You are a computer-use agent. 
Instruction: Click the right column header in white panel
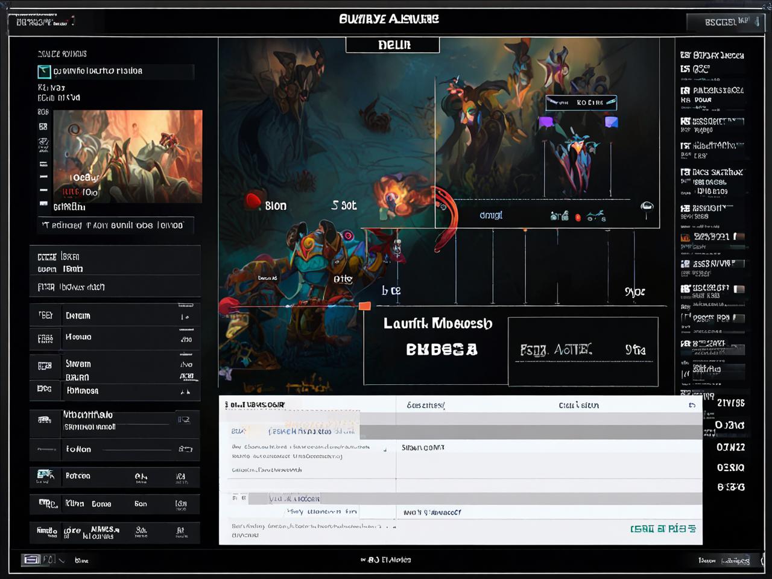point(578,405)
